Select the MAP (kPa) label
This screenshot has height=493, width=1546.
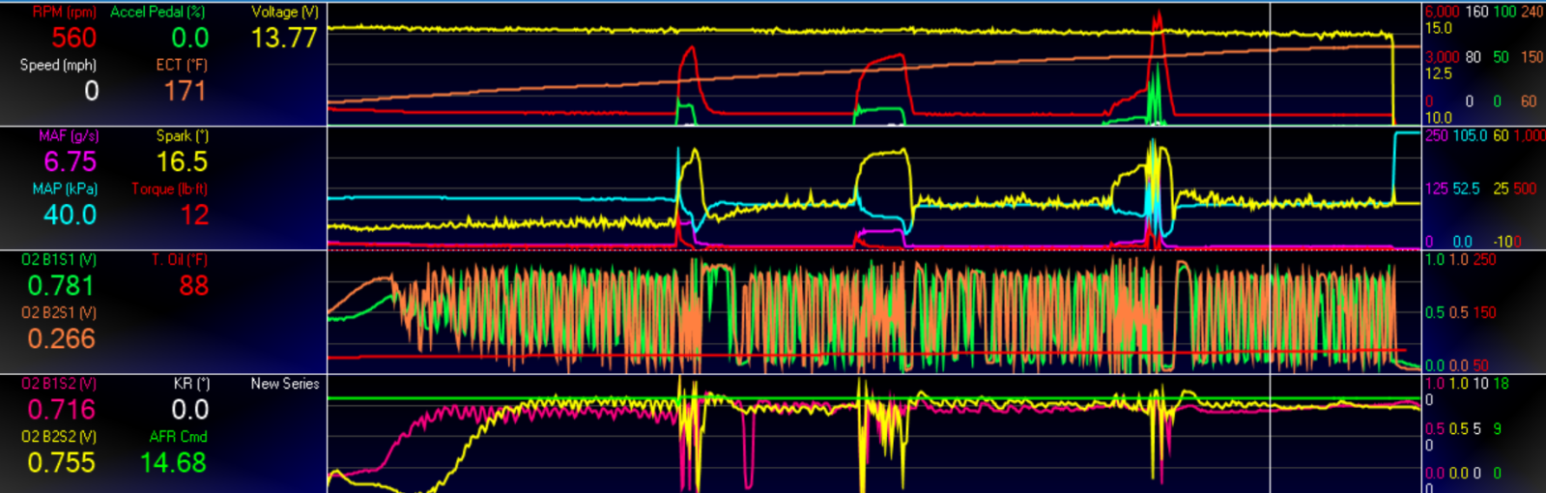[67, 188]
